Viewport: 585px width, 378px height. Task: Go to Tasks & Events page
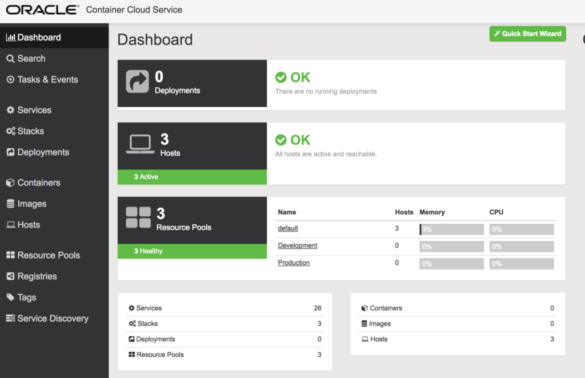point(54,79)
